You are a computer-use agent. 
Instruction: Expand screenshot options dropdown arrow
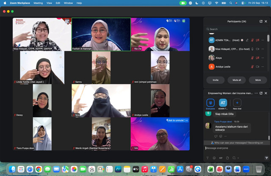coord(238,158)
